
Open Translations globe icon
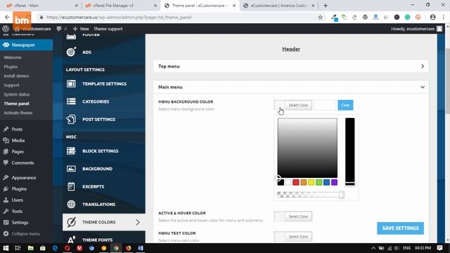click(x=71, y=205)
